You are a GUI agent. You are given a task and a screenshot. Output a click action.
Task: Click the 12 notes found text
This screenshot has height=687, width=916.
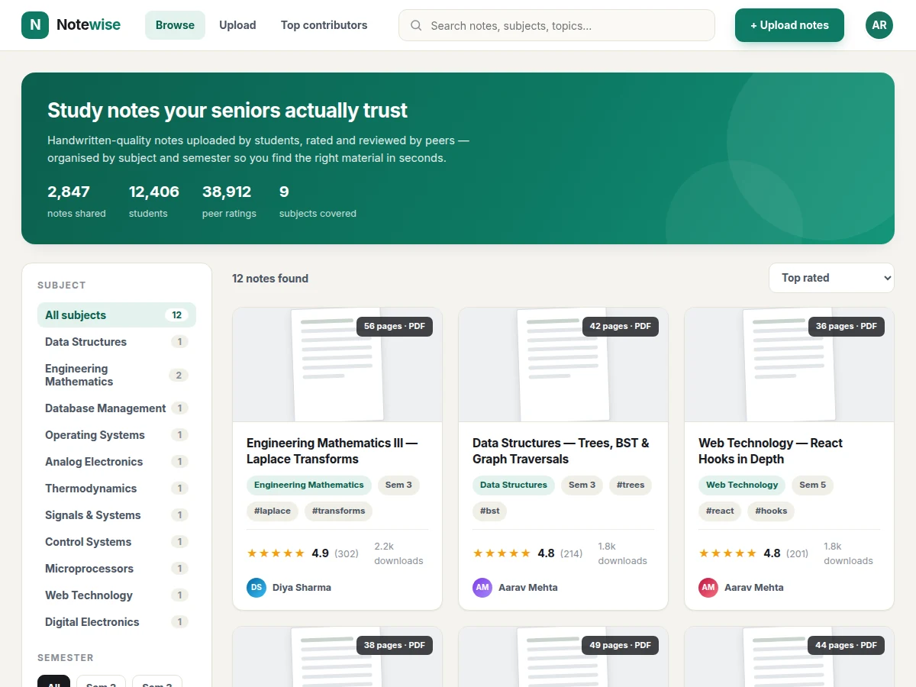[x=270, y=279]
